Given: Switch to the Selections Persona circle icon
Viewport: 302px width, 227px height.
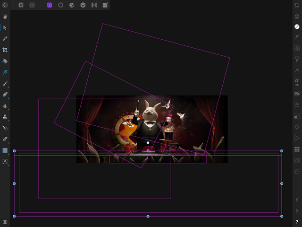Looking at the screenshot, I should 61,5.
